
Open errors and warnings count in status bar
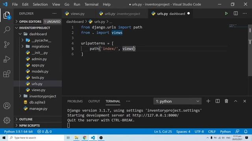coord(44,132)
